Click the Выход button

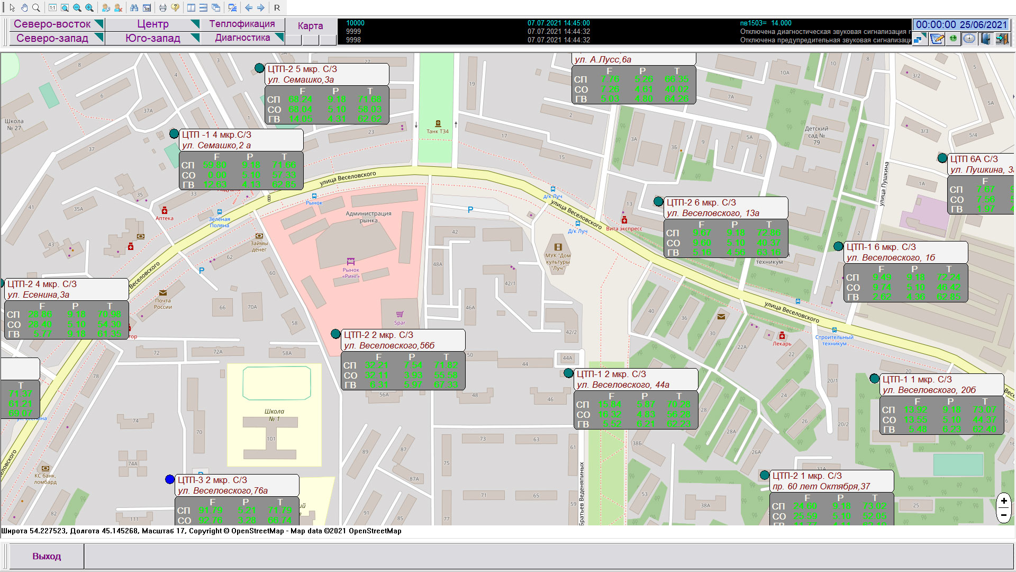pyautogui.click(x=47, y=556)
